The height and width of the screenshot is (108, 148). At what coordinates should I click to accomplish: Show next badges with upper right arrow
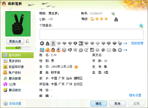(126, 43)
